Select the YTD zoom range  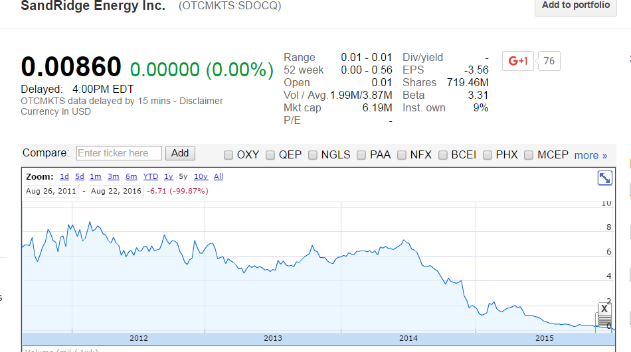151,176
